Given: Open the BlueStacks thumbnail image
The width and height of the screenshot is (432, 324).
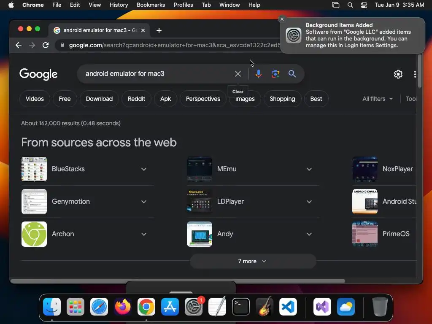Looking at the screenshot, I should click(x=34, y=169).
